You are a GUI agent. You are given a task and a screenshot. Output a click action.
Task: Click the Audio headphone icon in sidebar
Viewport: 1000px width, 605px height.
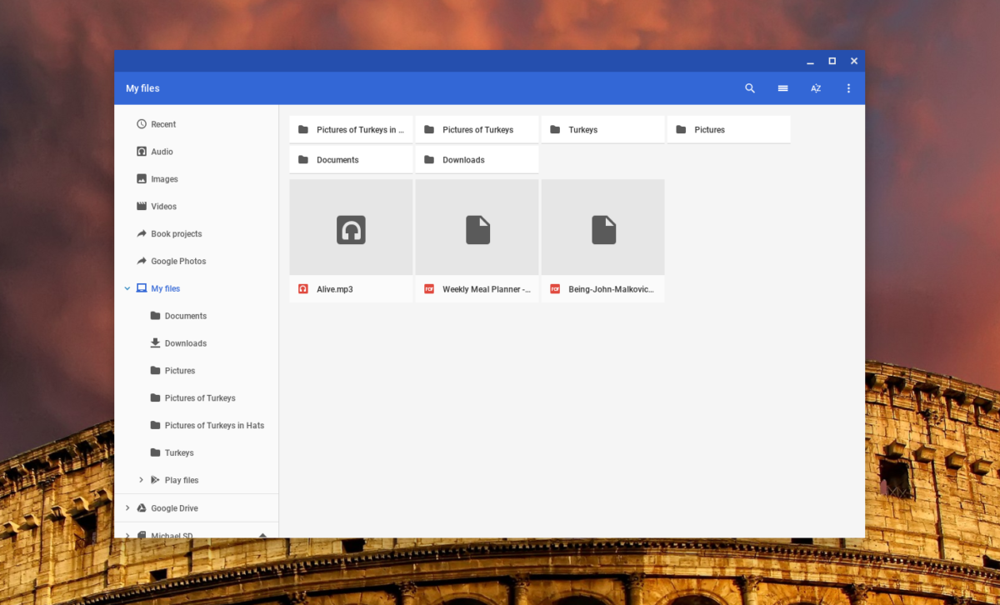[142, 152]
